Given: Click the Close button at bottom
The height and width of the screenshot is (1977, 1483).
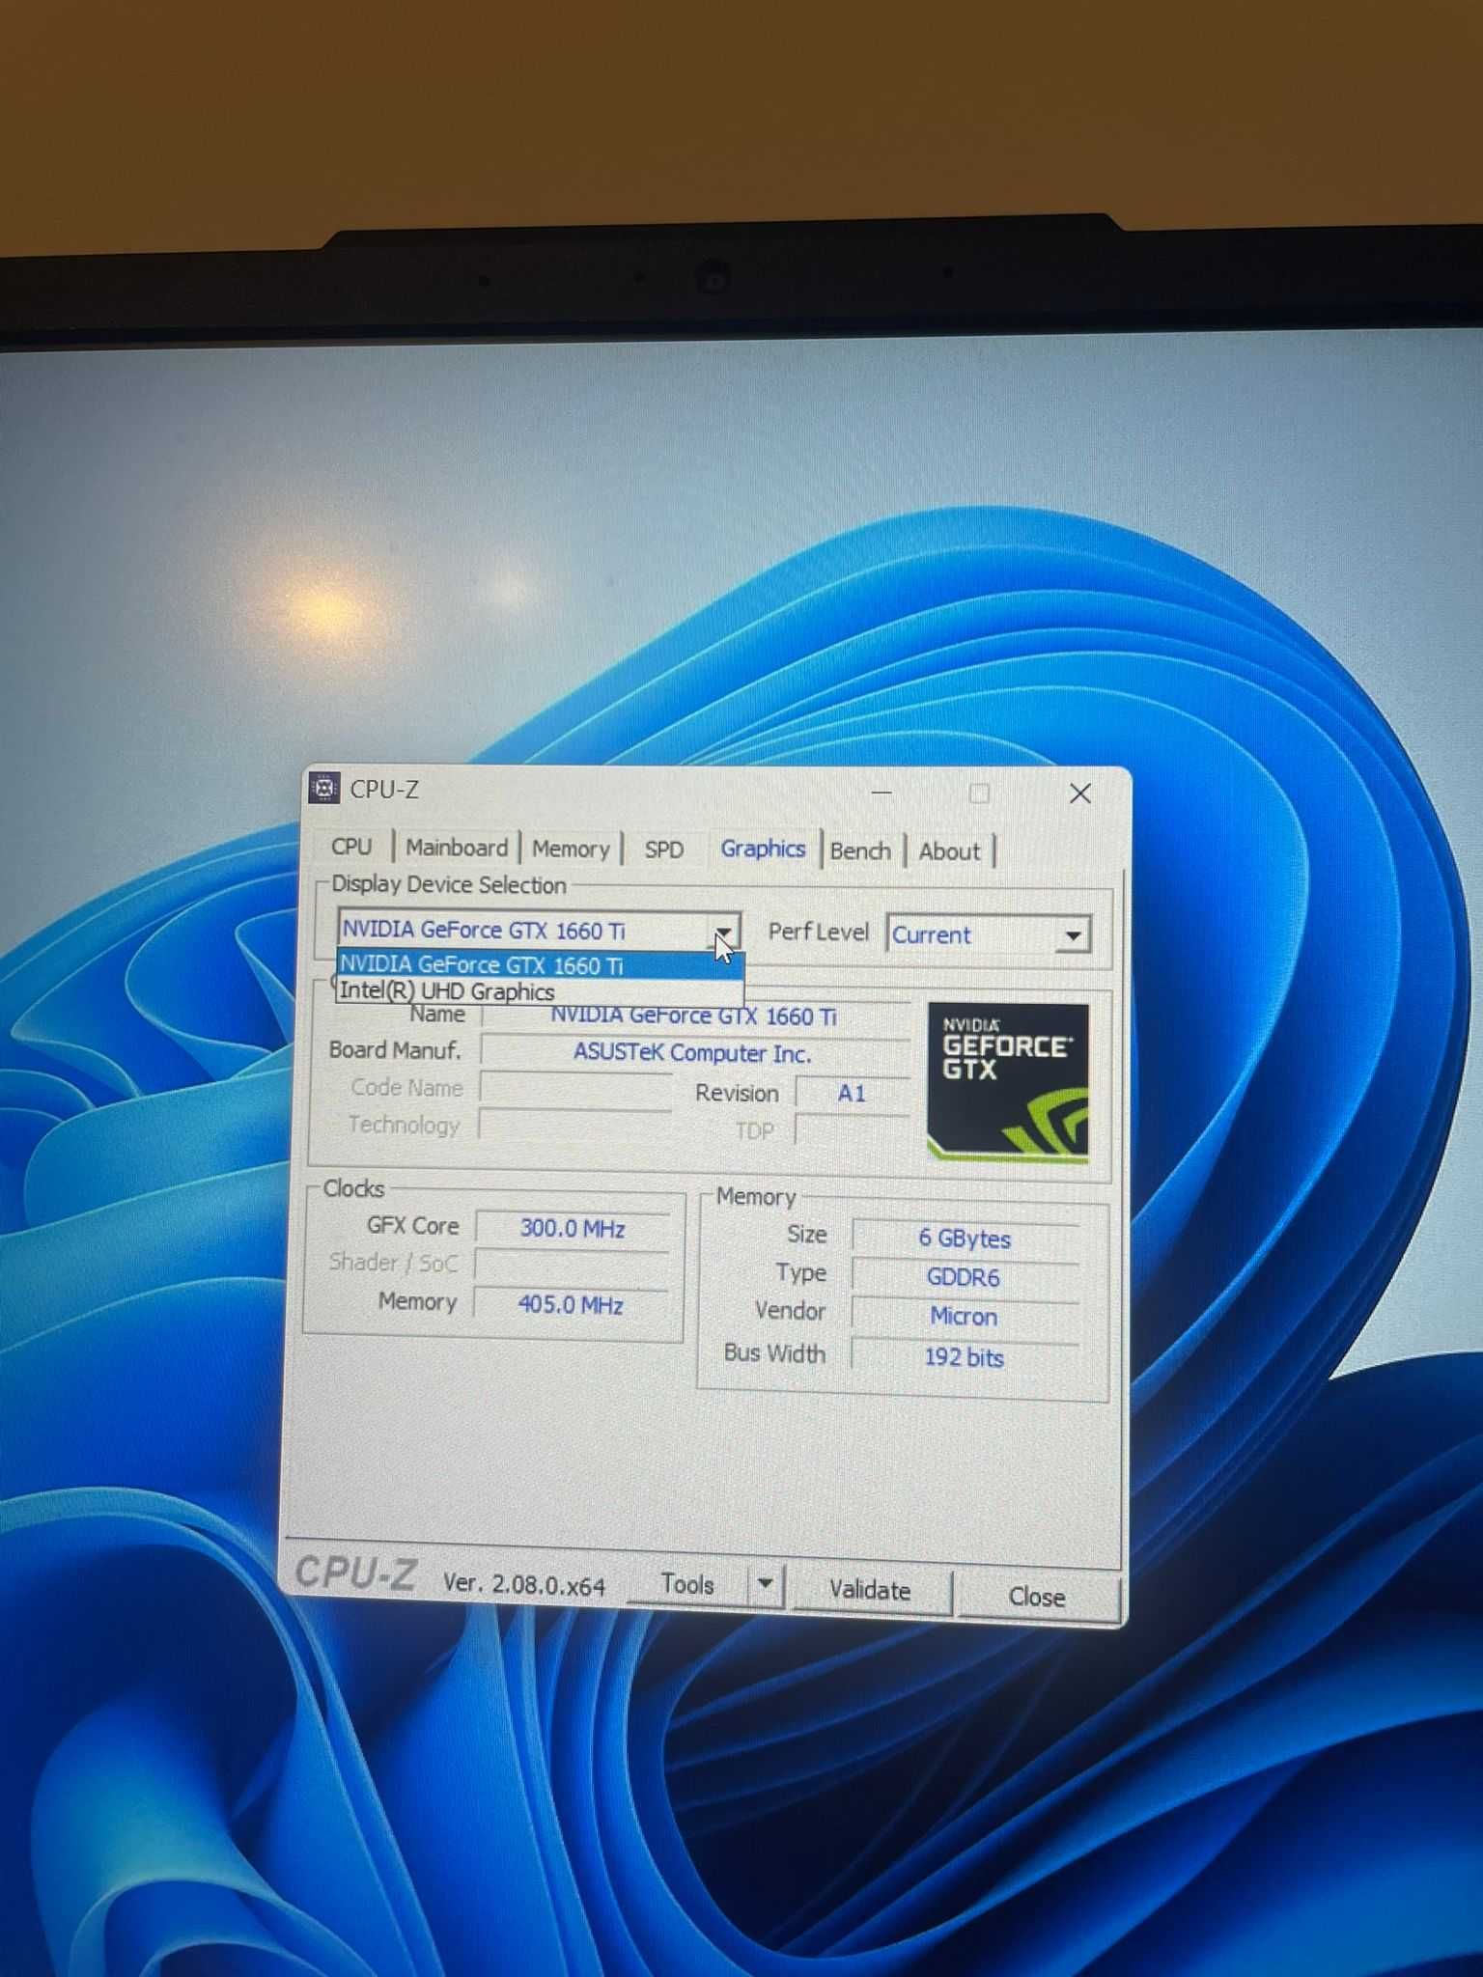Looking at the screenshot, I should [1037, 1597].
